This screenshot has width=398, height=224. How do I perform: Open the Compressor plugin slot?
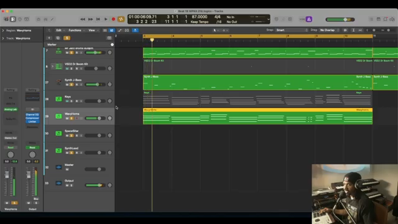pyautogui.click(x=32, y=118)
